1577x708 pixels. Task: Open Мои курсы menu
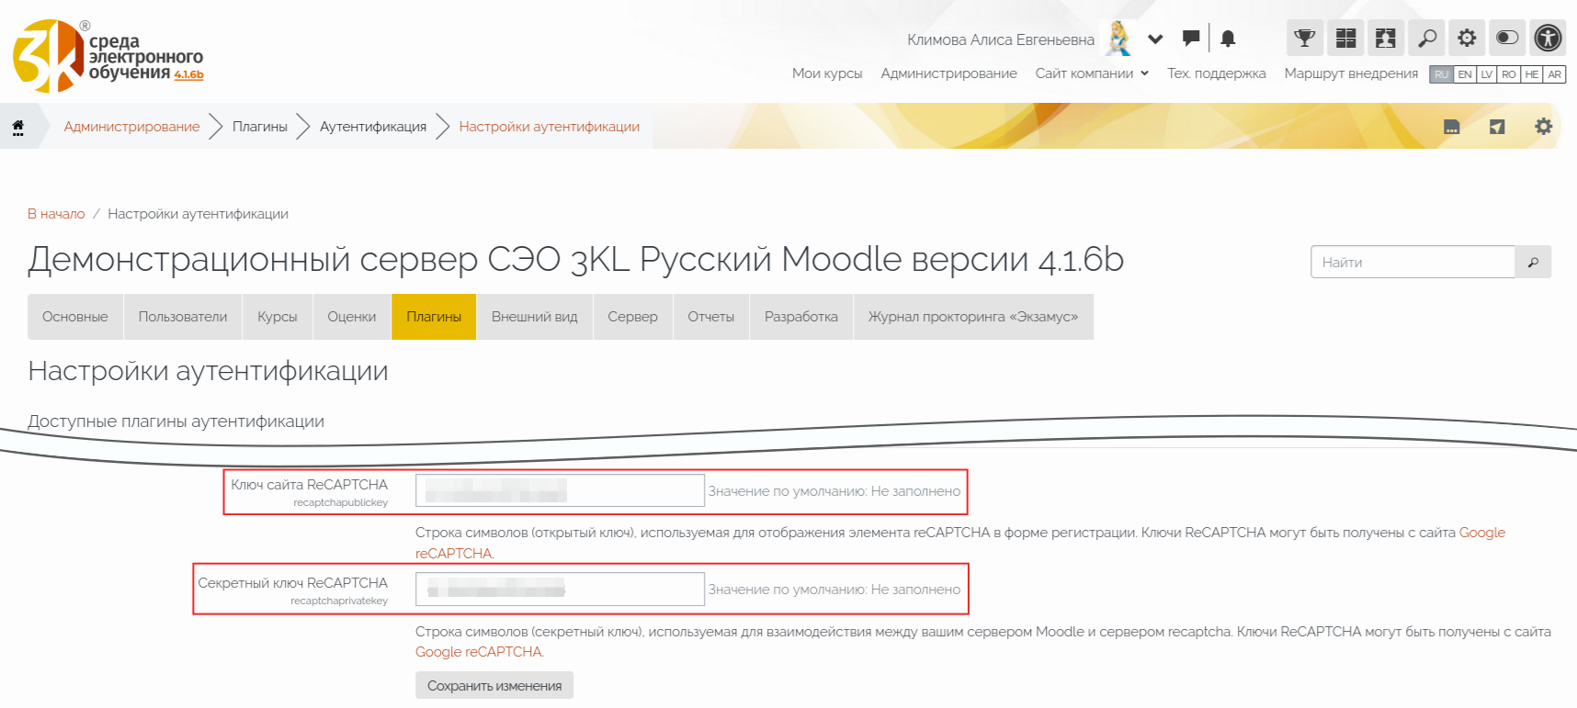point(827,73)
